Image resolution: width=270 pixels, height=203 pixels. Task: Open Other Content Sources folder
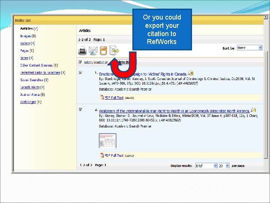point(39,65)
